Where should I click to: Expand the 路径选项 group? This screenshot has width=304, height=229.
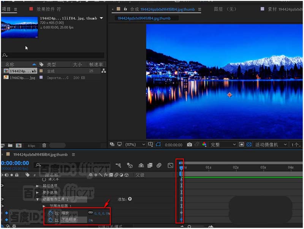[x=37, y=186]
